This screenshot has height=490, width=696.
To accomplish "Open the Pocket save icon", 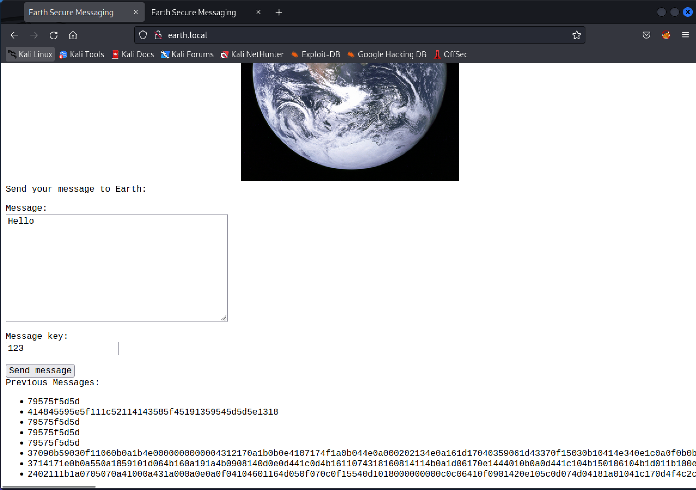I will [x=646, y=35].
